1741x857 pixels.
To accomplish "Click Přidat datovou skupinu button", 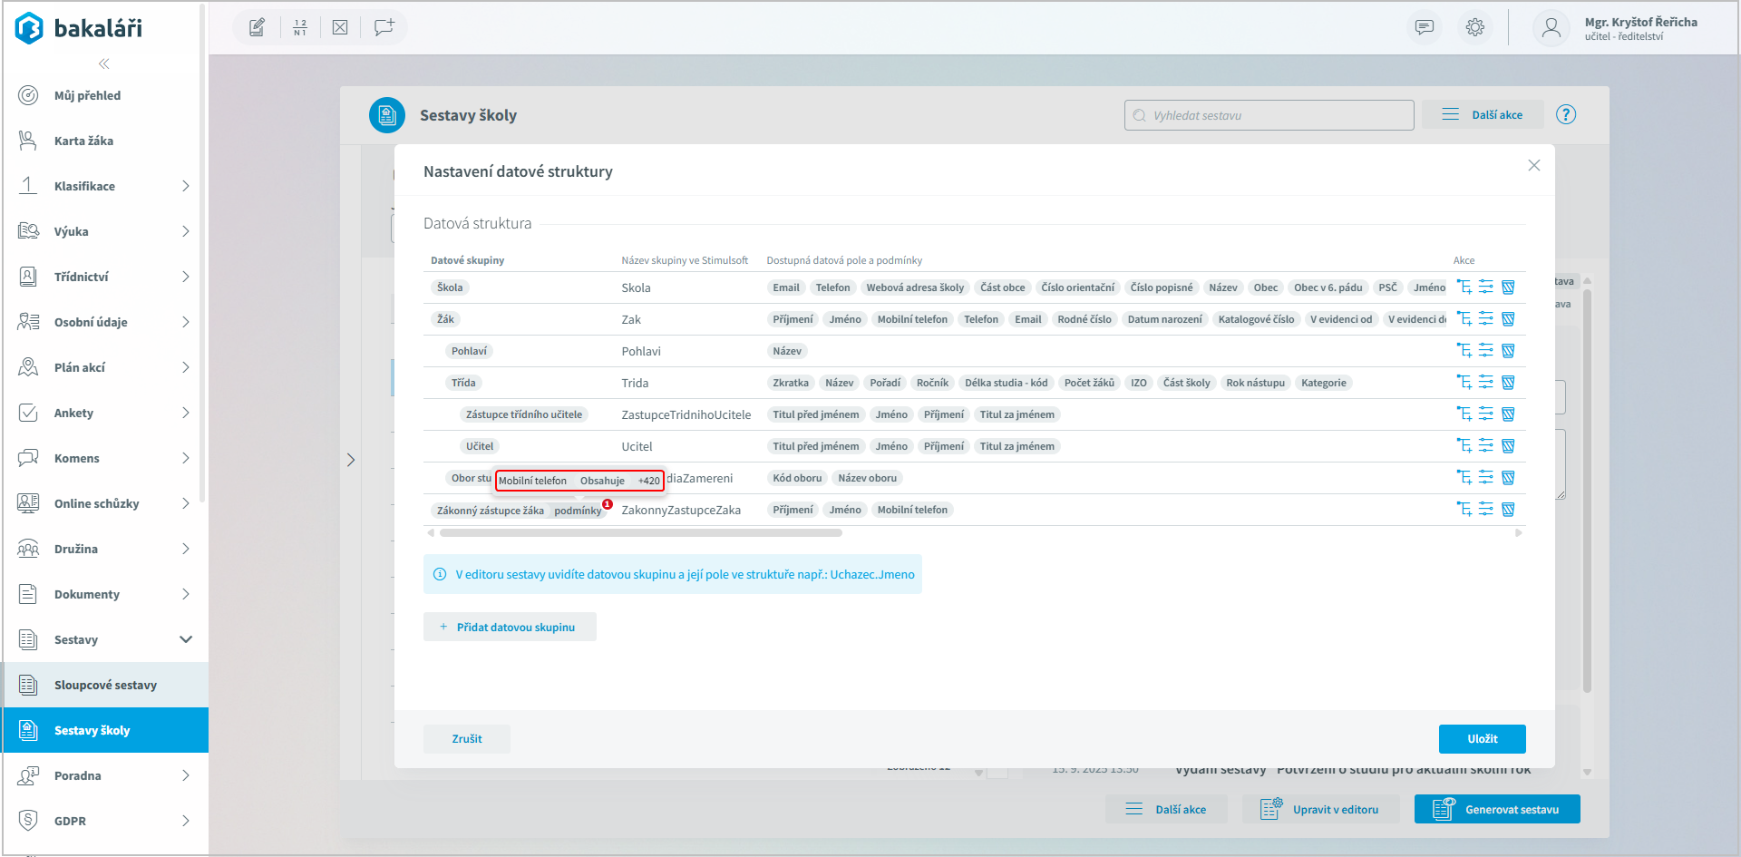I will (510, 628).
